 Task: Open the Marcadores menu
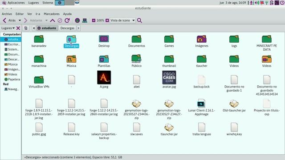[52, 14]
